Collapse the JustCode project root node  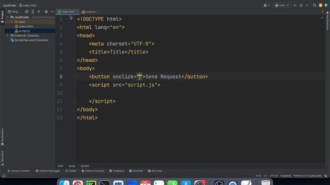click(8, 17)
